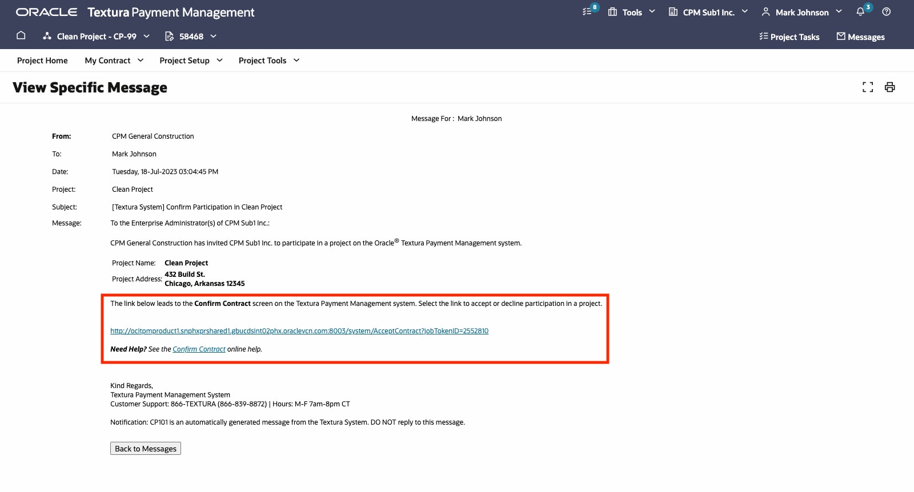Click the Notification: CP101 line
Viewport: 914px width, 492px height.
(x=287, y=422)
